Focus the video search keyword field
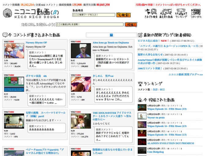 [x=94, y=15]
